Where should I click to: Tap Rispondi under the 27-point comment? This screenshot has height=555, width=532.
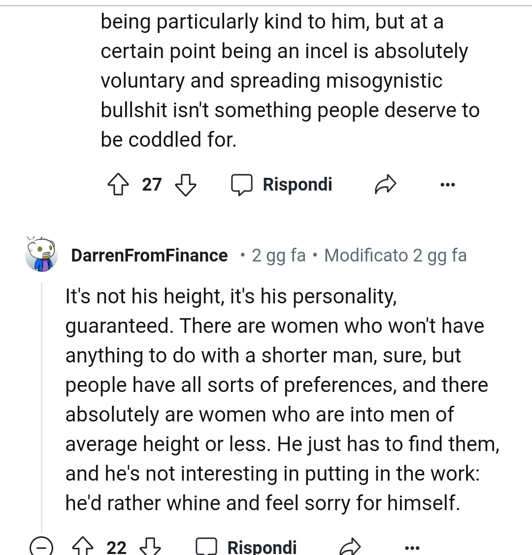coord(283,185)
